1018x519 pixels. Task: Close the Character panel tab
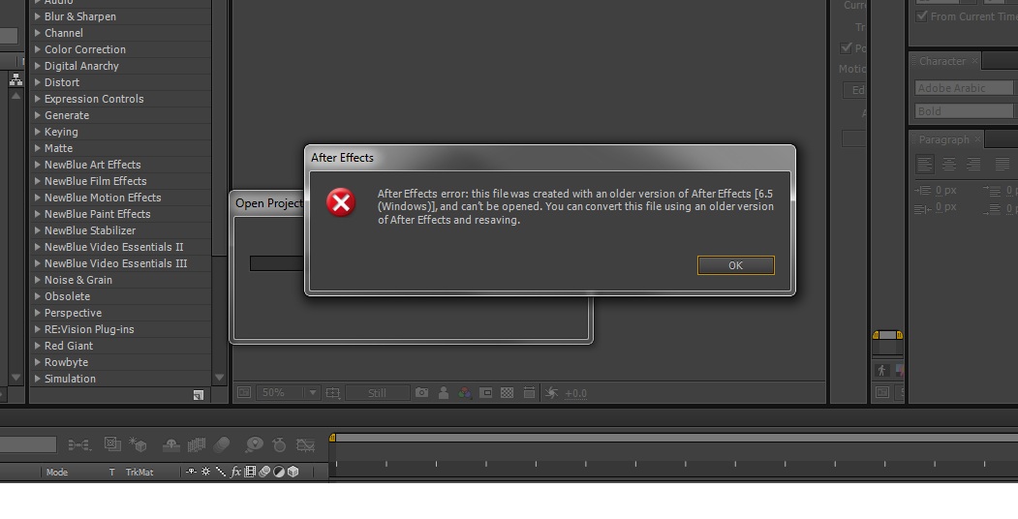974,61
